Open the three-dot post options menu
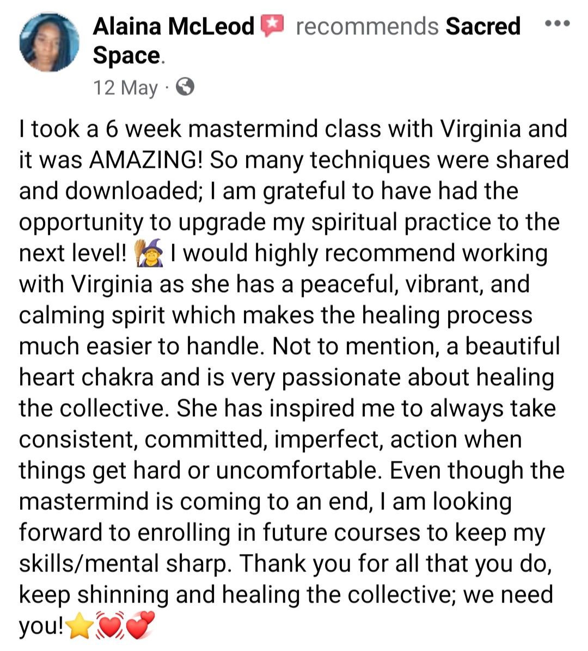 pyautogui.click(x=557, y=23)
